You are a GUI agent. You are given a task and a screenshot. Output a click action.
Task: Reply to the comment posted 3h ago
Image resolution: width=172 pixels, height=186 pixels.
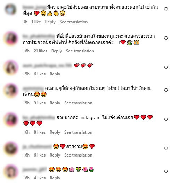coord(50,22)
